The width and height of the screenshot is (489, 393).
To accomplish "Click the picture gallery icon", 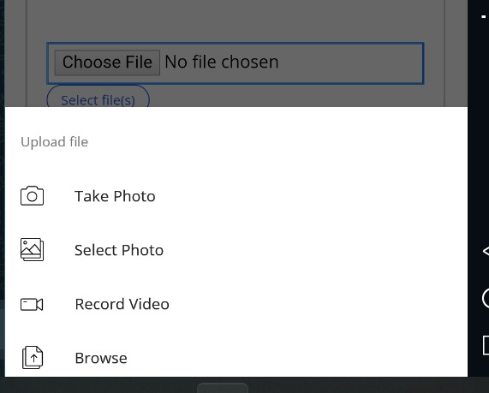I will (x=33, y=249).
